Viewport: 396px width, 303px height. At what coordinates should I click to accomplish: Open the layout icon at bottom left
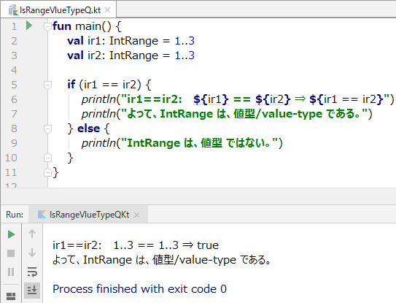(x=11, y=296)
